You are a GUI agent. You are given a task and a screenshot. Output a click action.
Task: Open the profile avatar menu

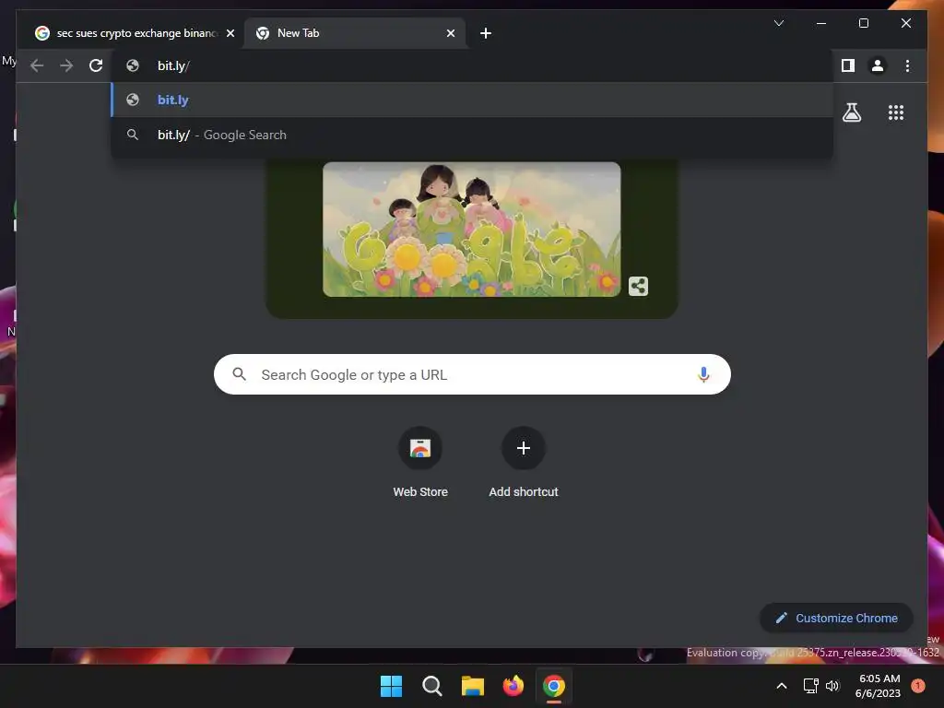pos(878,65)
